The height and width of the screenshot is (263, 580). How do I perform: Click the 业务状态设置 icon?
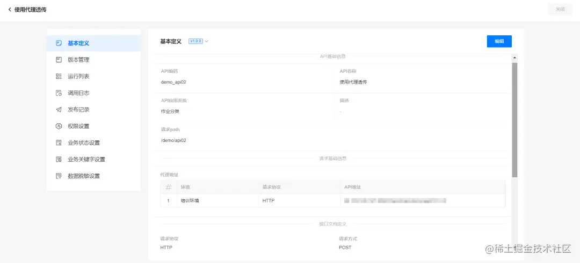[x=59, y=143]
